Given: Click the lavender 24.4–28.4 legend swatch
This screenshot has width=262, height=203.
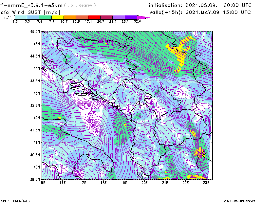Looking at the screenshot, I should pos(119,17).
